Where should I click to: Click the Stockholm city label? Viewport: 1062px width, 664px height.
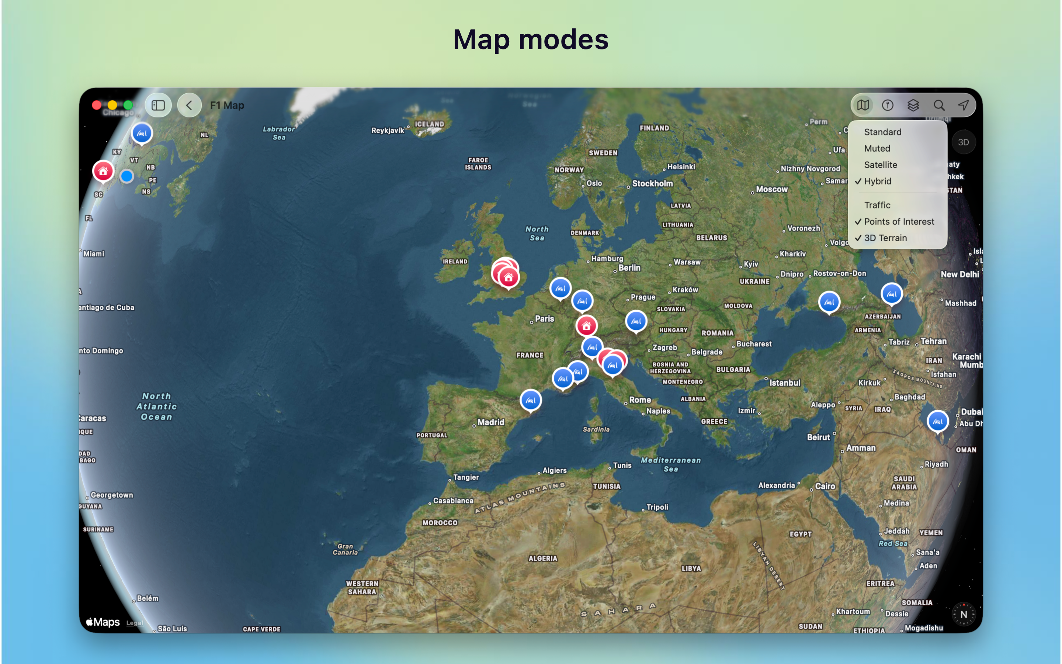(652, 184)
